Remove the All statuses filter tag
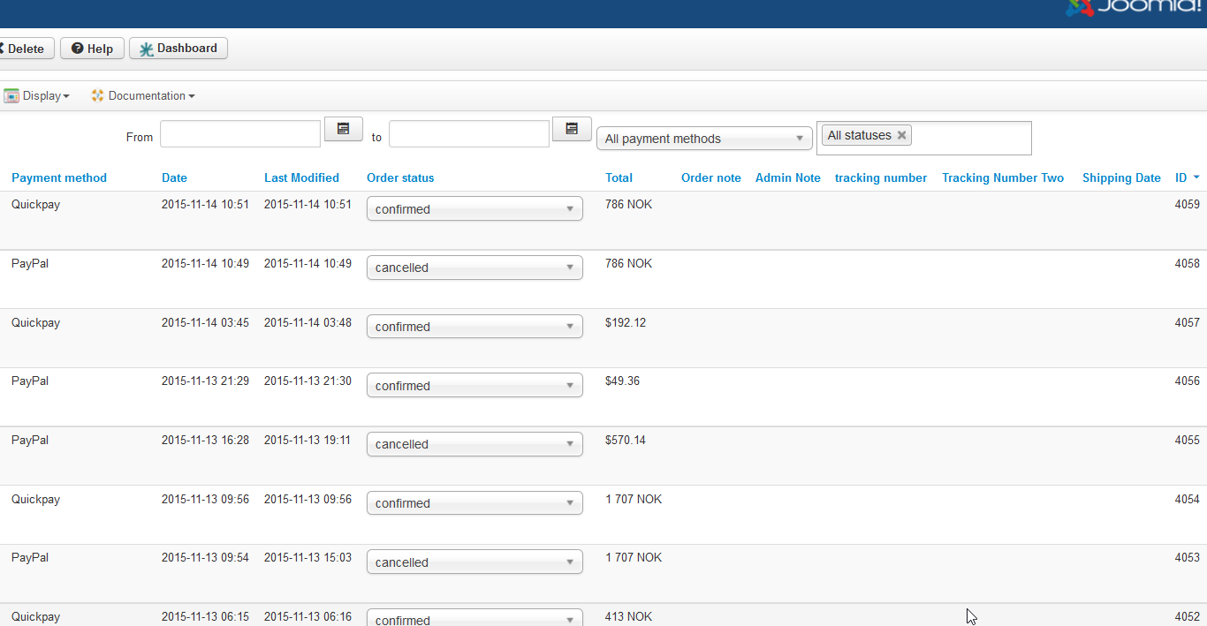This screenshot has height=626, width=1207. [901, 135]
